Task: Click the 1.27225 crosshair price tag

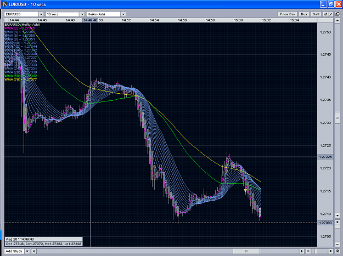Action: (x=325, y=157)
